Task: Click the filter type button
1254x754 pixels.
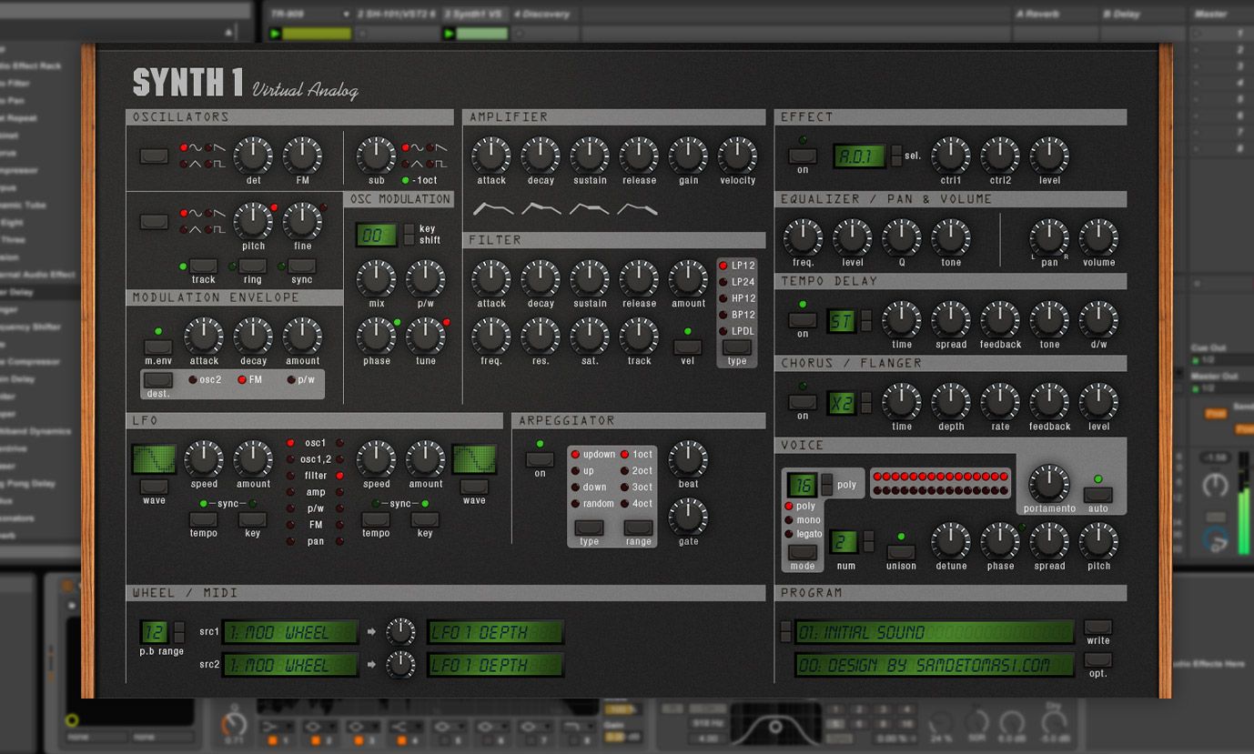Action: click(x=737, y=347)
